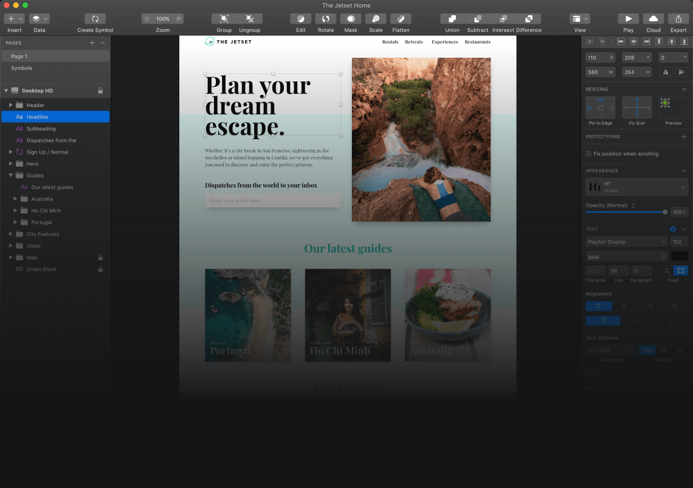Open the H1 text style dropdown

coord(636,187)
